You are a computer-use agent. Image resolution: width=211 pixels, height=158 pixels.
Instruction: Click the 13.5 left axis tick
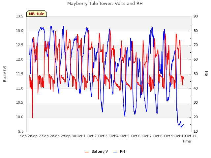tap(20, 16)
